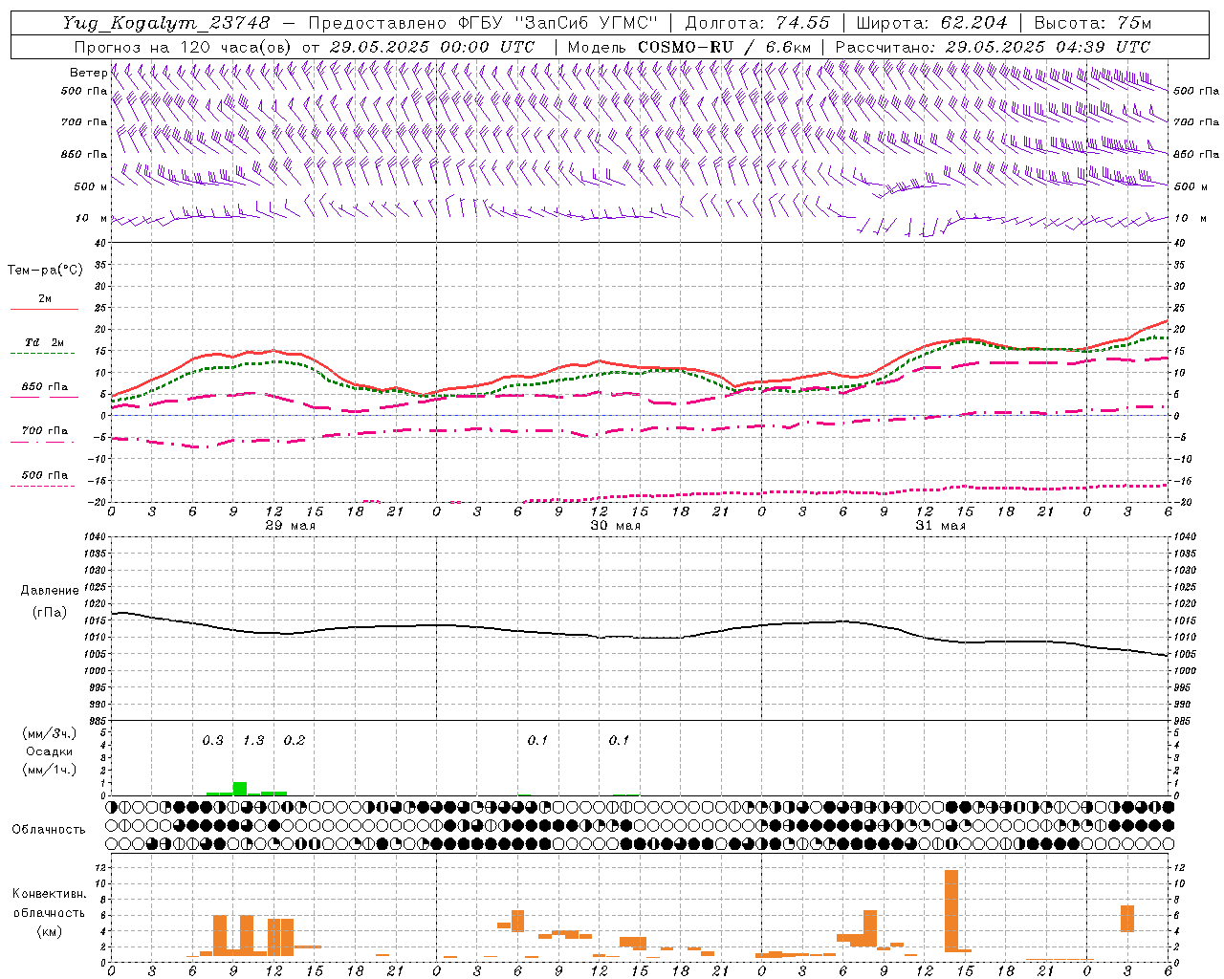Click the tallest orange convective cloud bar
Viewport: 1224px width, 979px height.
click(x=951, y=910)
